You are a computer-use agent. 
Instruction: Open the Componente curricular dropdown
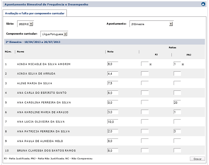point(54,34)
